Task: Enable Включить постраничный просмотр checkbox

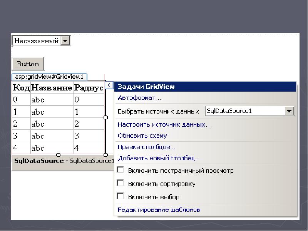Action: [x=121, y=170]
